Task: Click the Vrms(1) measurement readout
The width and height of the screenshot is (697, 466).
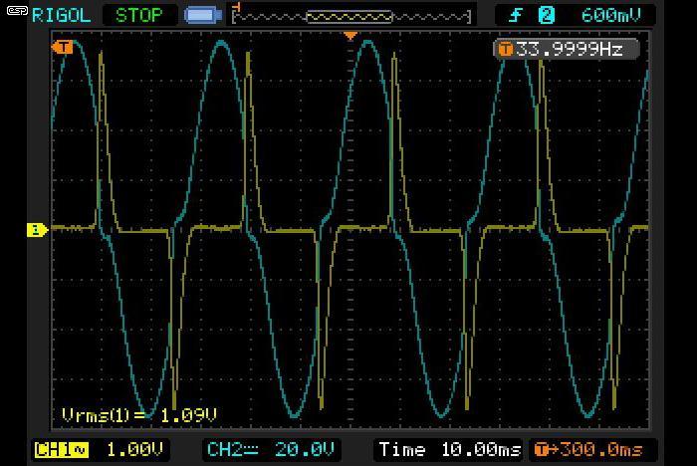Action: point(139,415)
